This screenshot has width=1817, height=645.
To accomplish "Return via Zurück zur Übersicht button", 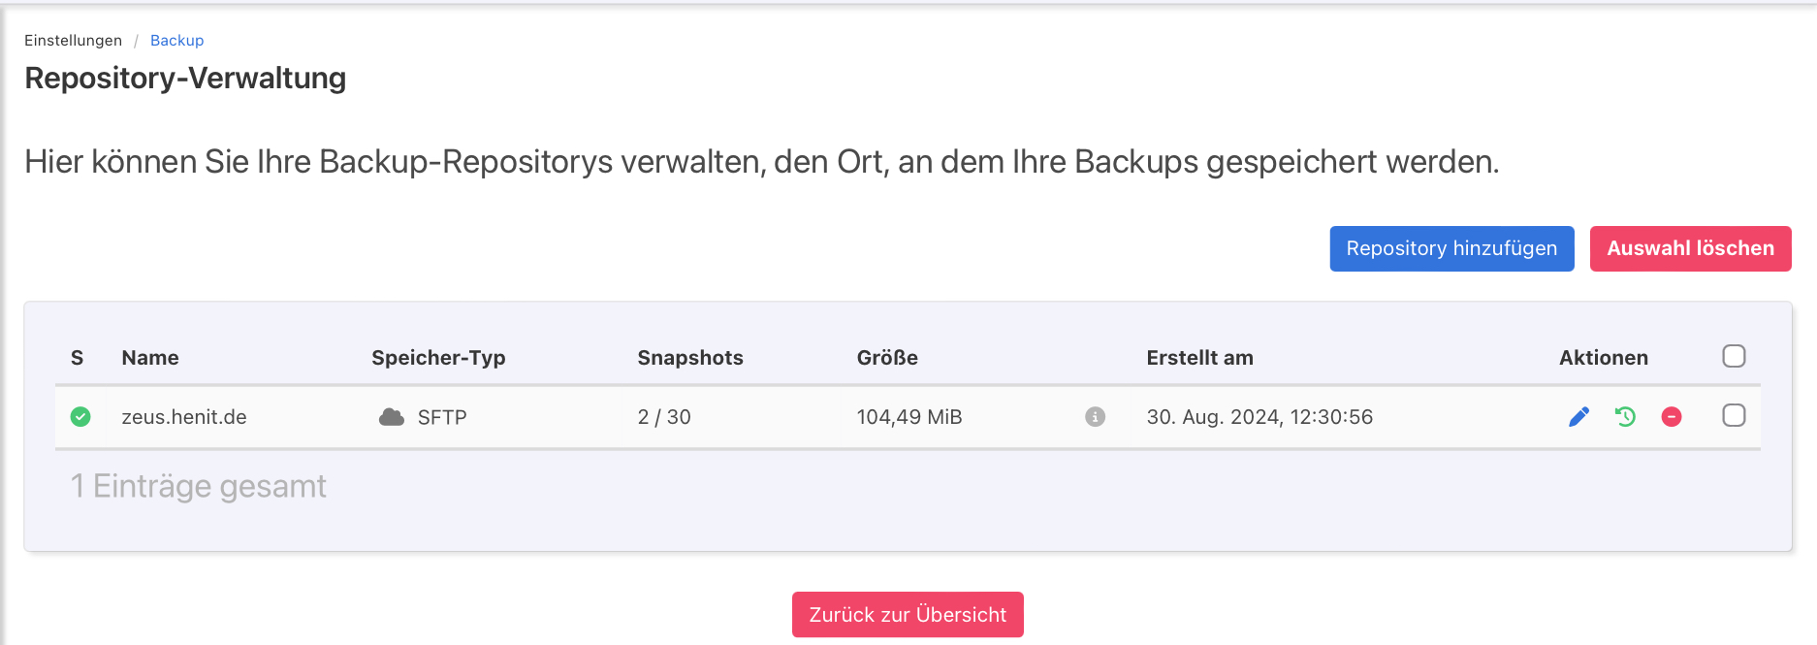I will coord(908,615).
